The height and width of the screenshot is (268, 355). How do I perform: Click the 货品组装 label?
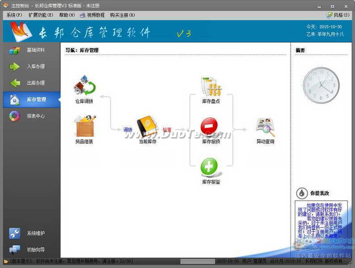[84, 142]
